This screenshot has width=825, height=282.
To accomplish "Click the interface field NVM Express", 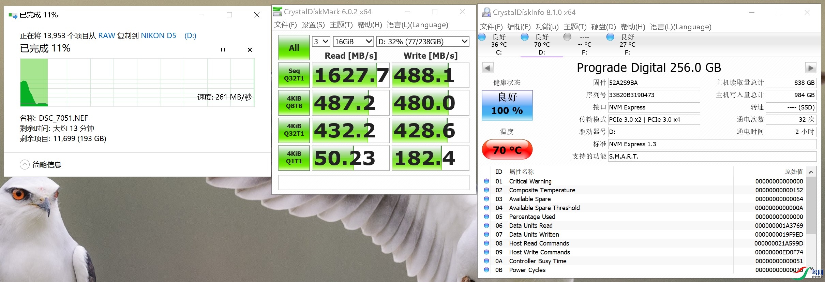I will pos(654,107).
